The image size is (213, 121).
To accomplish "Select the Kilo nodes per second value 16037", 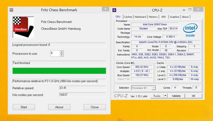I will click(x=83, y=95).
